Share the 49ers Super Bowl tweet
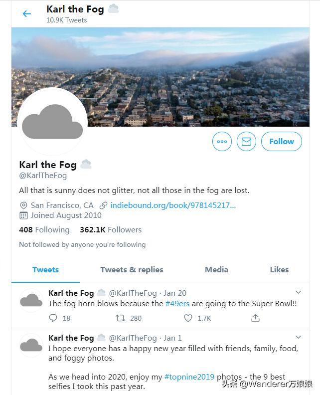Image resolution: width=320 pixels, height=395 pixels. (255, 318)
